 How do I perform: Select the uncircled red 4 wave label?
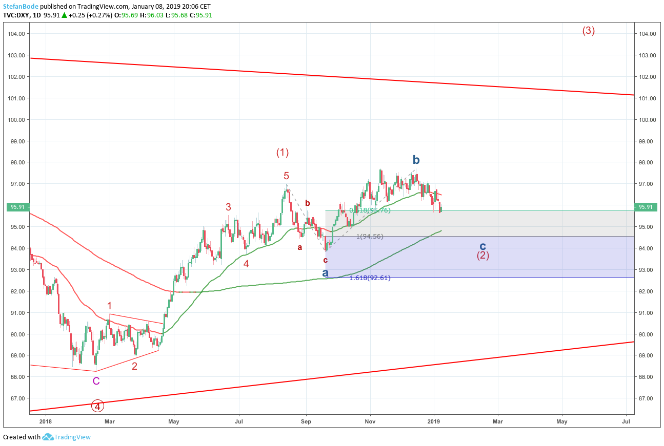(x=246, y=264)
